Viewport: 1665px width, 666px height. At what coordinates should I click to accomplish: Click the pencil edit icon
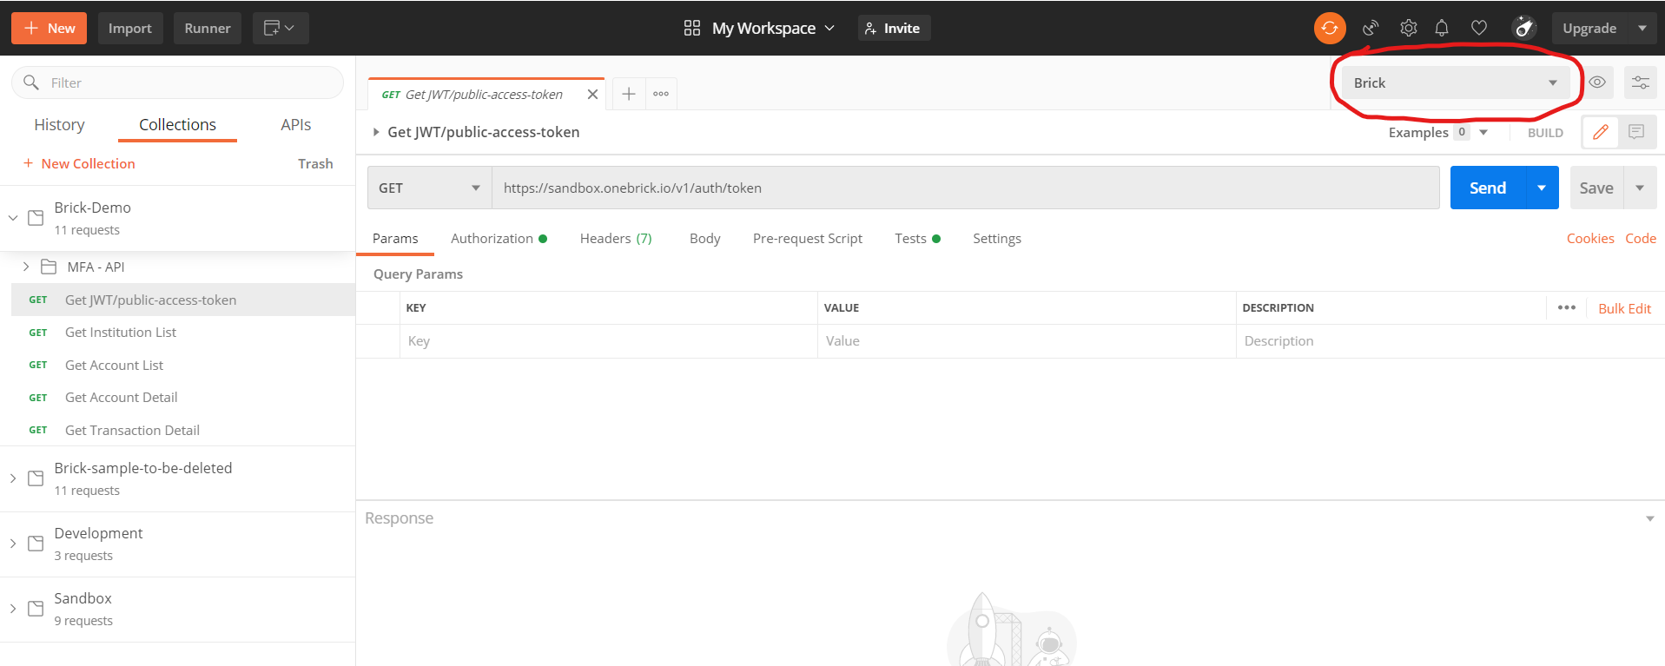coord(1600,132)
